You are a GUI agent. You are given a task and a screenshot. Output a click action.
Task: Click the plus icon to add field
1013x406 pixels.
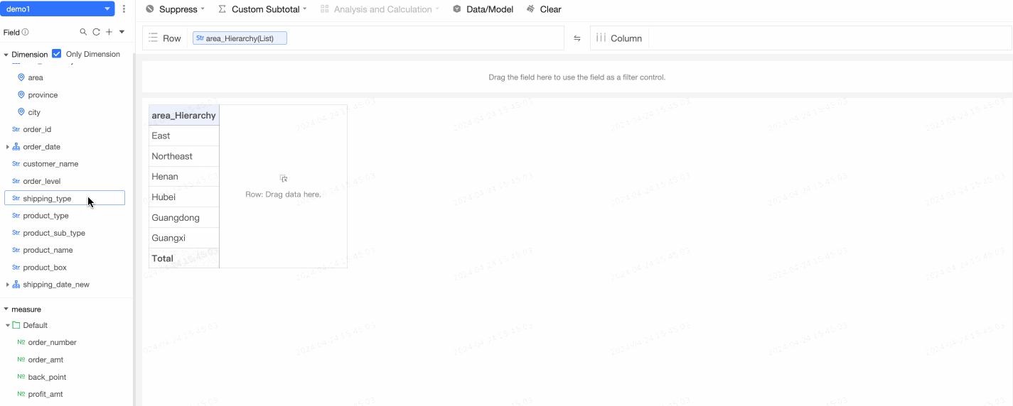click(109, 32)
